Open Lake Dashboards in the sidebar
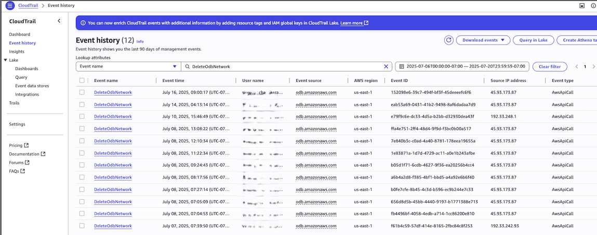Viewport: 597px width, 235px height. point(26,69)
